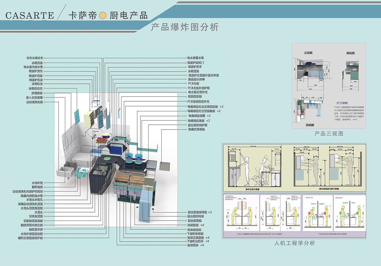Click the '柜体结构架' label
Viewport: 381px width, 266px height.
tap(195, 230)
